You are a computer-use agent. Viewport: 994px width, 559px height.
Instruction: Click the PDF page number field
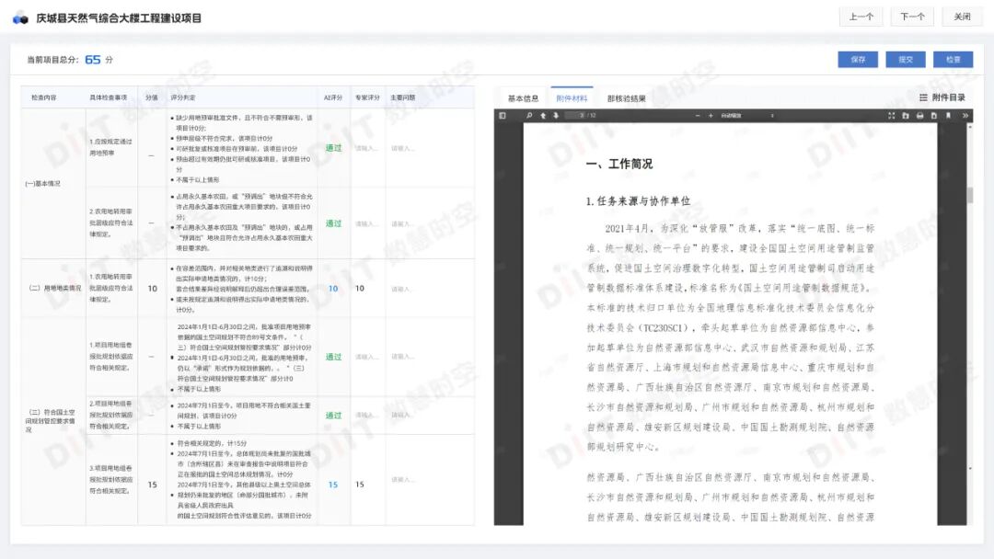[574, 115]
